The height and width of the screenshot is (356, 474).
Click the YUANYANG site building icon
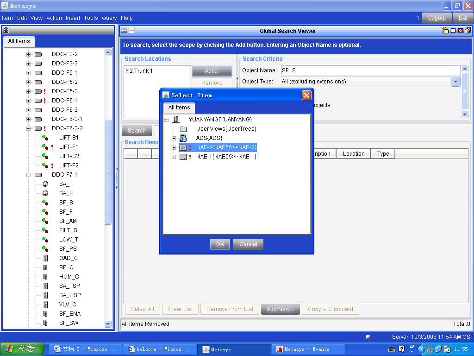point(176,120)
